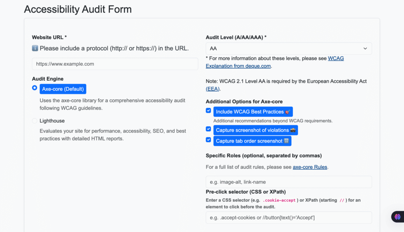Screen dimensions: 404x232
Task: Click the Audit Engine heading
Action: tap(48, 79)
